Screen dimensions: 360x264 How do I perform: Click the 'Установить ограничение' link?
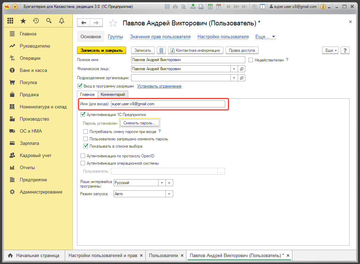coord(159,86)
